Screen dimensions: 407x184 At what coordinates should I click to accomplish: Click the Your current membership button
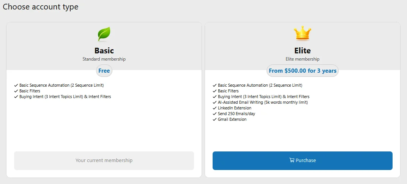click(104, 161)
